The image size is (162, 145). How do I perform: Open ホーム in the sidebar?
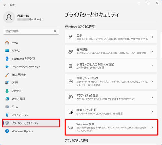click(x=31, y=42)
